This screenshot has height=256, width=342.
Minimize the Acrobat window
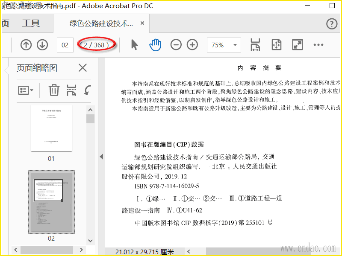[307, 6]
